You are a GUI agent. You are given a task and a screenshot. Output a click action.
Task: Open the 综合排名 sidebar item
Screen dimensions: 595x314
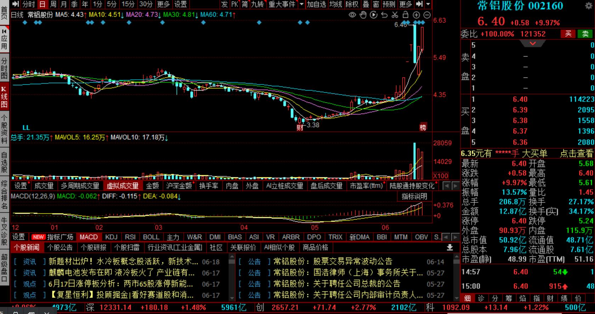click(x=4, y=195)
